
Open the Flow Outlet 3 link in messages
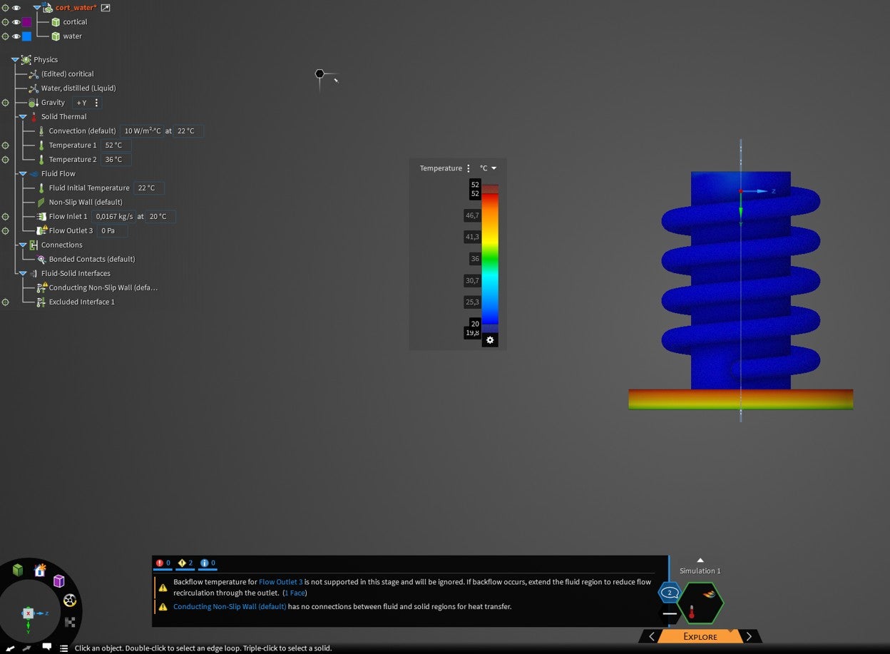click(x=281, y=583)
